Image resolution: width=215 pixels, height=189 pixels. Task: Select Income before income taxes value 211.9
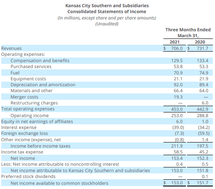point(177,146)
